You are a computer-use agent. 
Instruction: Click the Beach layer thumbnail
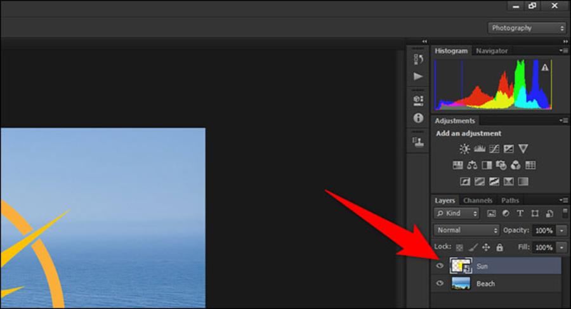click(461, 283)
